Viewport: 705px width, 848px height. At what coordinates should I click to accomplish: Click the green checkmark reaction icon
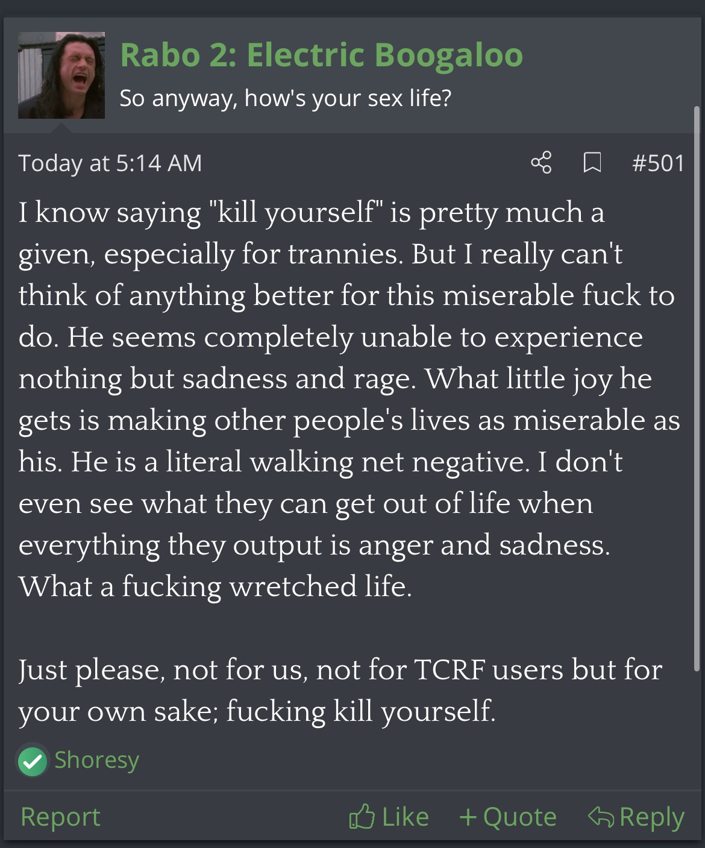33,761
